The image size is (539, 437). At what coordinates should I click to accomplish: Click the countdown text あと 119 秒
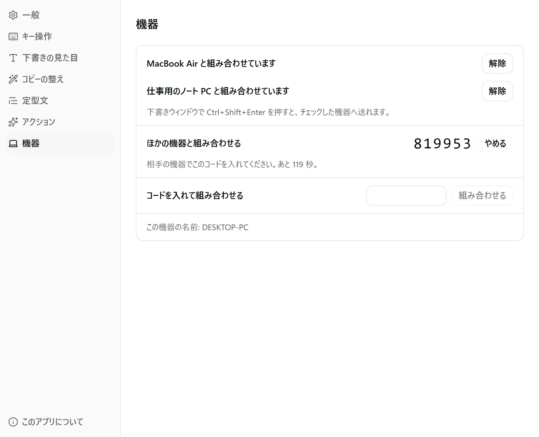296,164
